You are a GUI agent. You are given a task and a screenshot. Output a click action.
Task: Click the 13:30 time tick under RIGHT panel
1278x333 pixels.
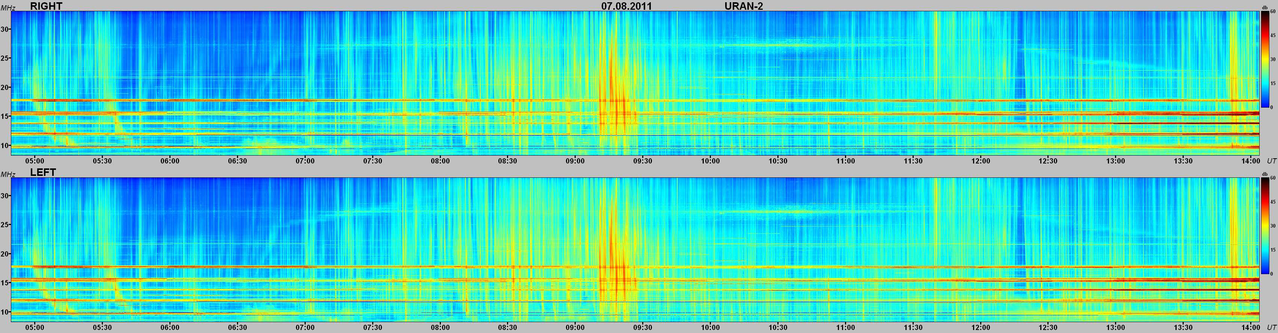[1183, 161]
